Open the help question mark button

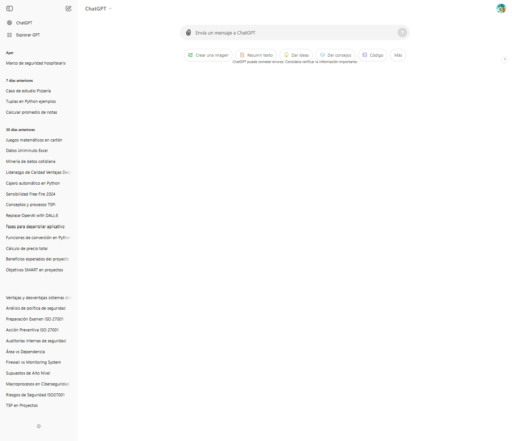point(505,59)
